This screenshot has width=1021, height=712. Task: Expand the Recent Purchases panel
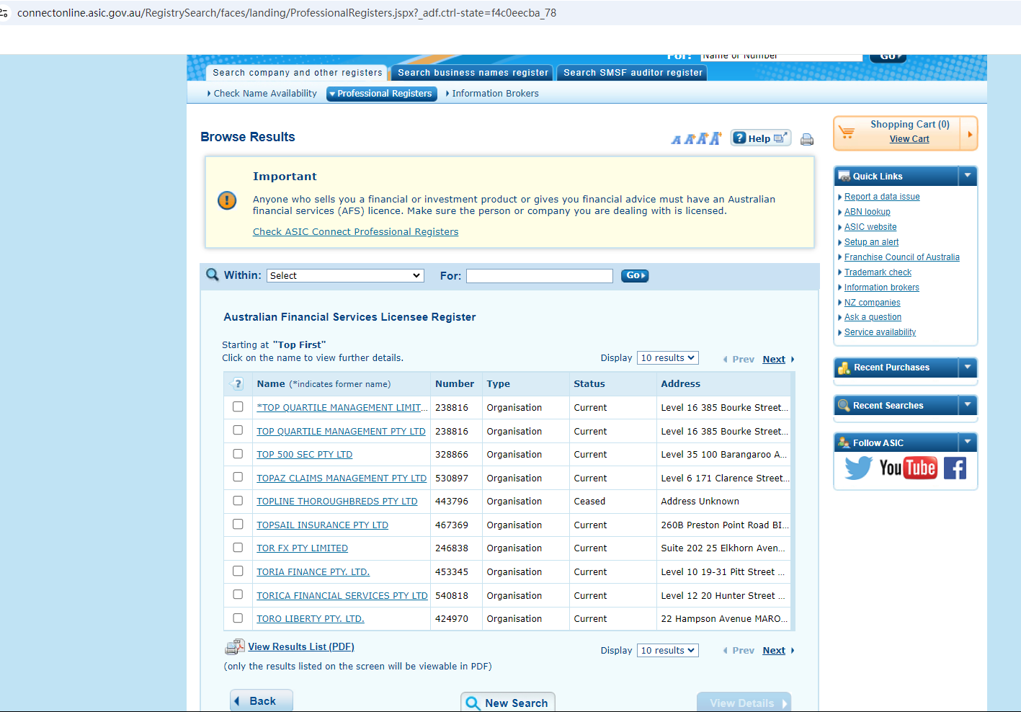point(968,368)
